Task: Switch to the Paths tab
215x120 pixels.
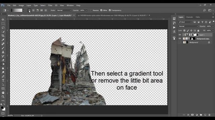Action: 198,17
